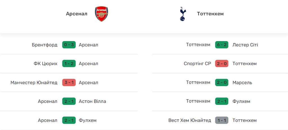Open the Тоттенхем 2-1 Фулхем score badge
This screenshot has width=288, height=130.
pos(222,101)
